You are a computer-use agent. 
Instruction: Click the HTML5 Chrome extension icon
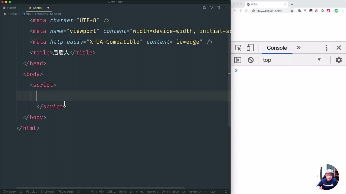317,11
